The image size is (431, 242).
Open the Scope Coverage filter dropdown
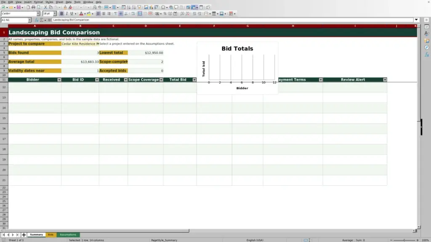(x=161, y=79)
